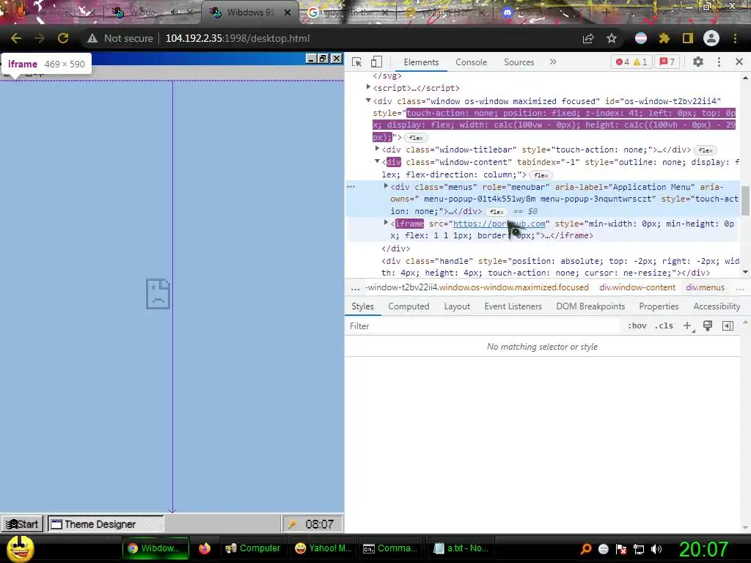Toggle the .cls class editor
The height and width of the screenshot is (563, 751).
(664, 326)
